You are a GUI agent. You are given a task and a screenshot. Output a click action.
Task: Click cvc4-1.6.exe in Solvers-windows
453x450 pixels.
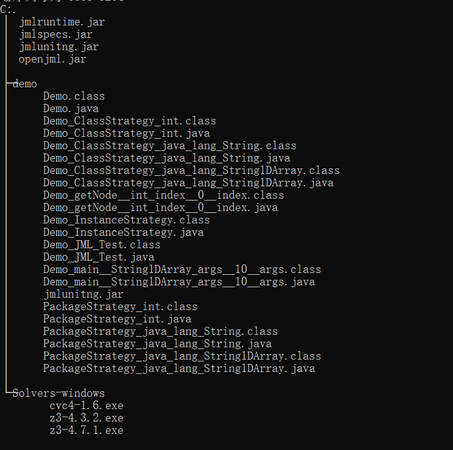pos(86,405)
